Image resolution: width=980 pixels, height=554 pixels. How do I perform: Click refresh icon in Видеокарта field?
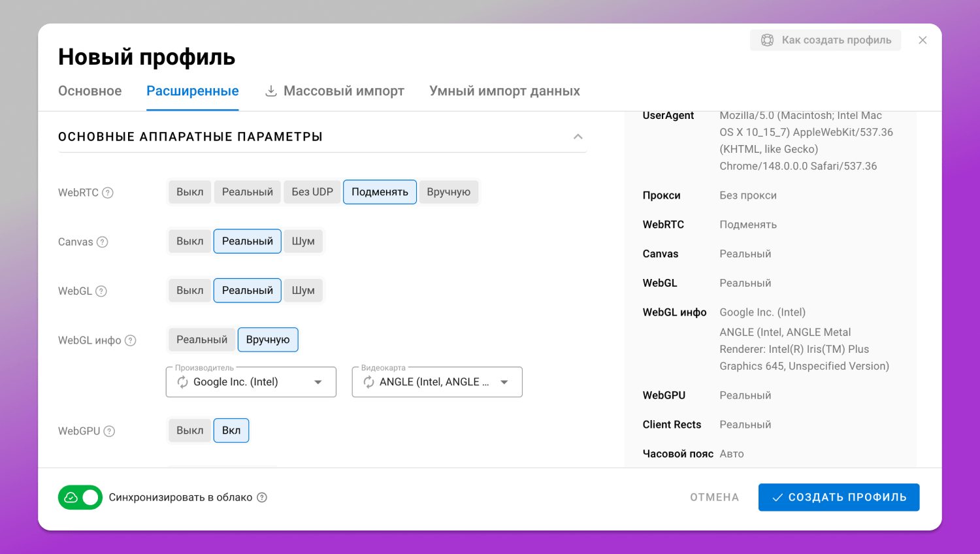[369, 382]
